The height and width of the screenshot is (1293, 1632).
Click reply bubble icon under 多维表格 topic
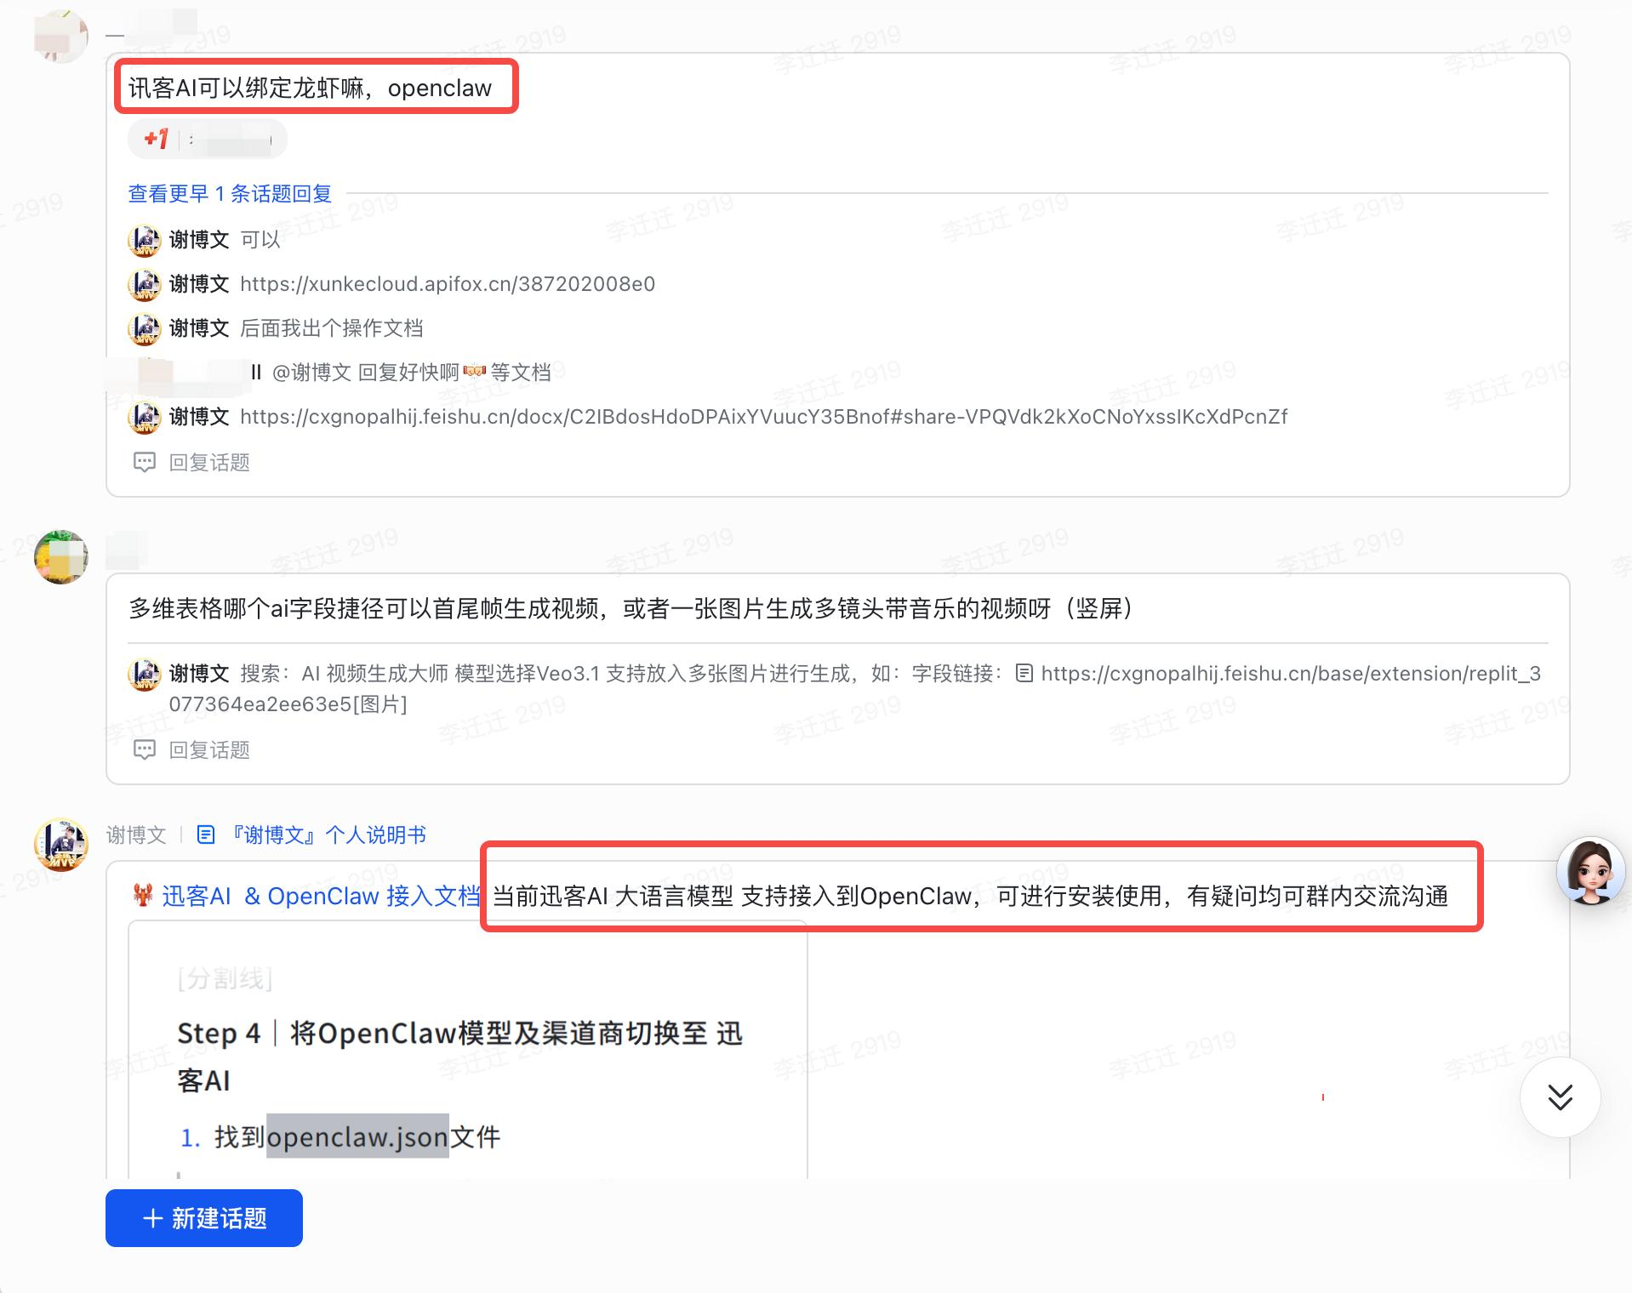click(x=145, y=750)
